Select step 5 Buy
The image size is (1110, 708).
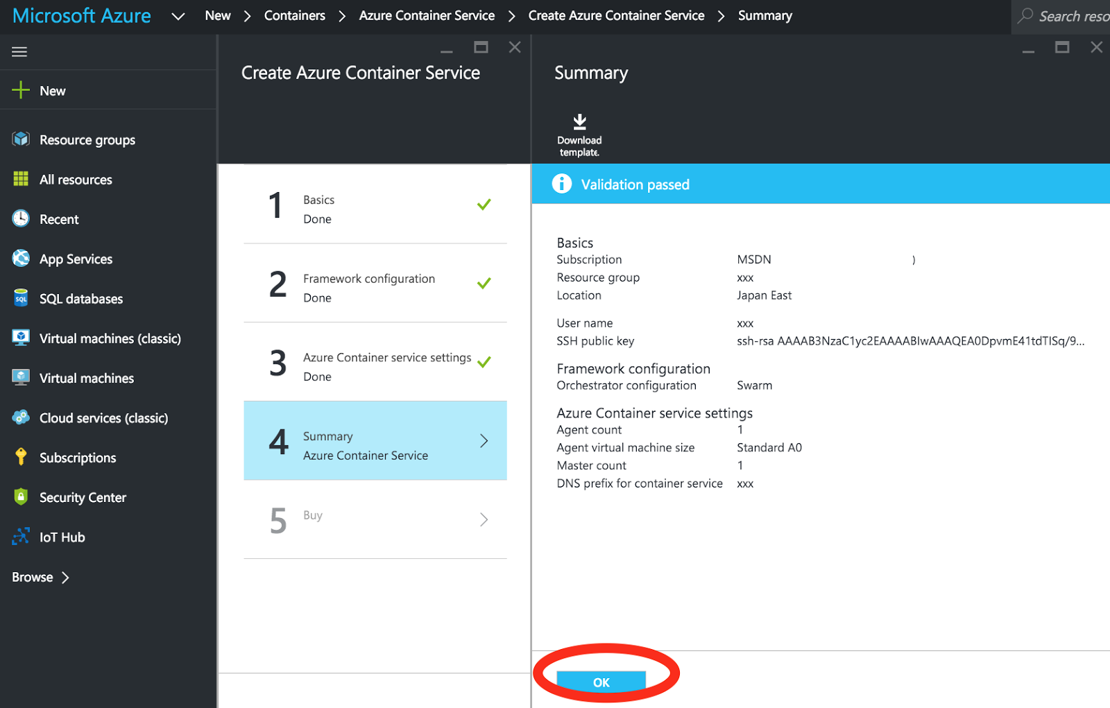click(375, 520)
